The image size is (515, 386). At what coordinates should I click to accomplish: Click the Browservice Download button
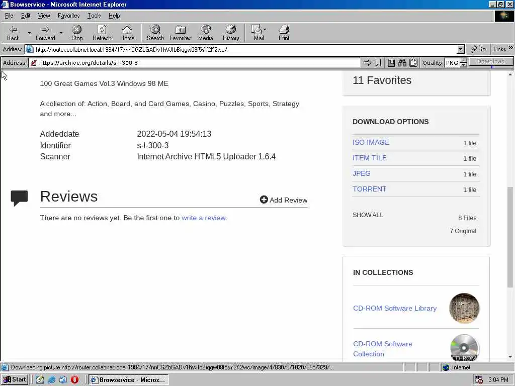tap(491, 62)
